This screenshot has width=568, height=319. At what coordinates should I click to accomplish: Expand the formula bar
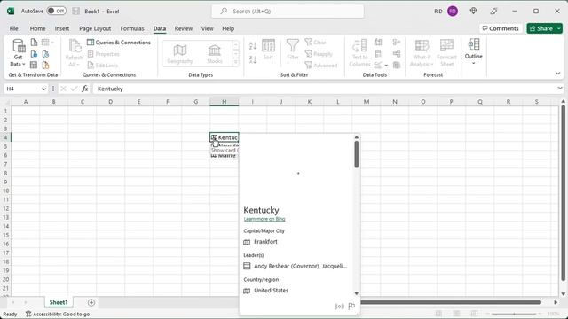(560, 89)
